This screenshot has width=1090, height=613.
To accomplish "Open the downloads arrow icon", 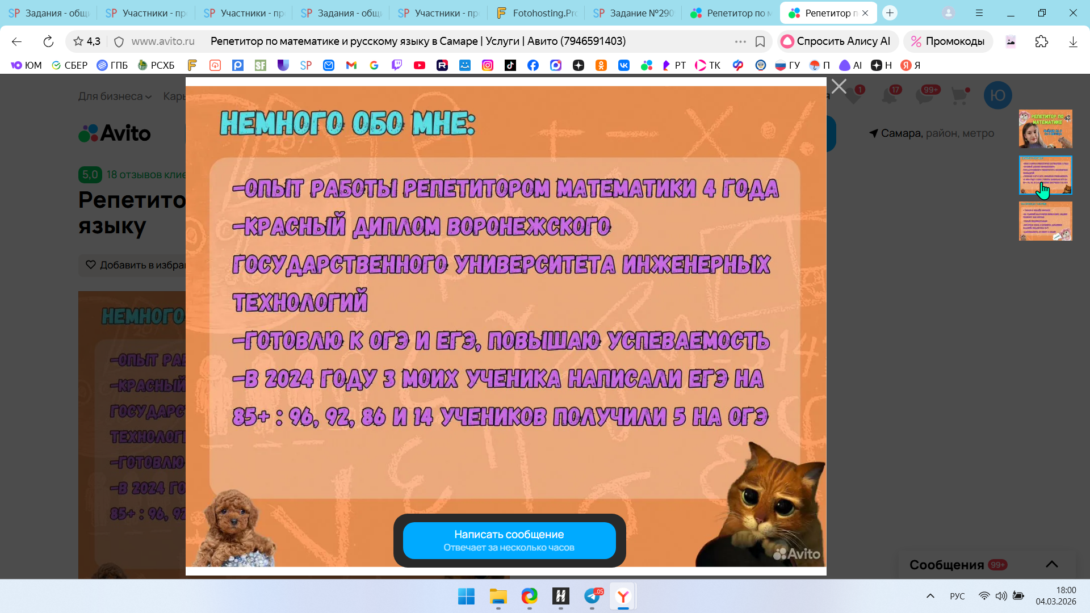I will [1072, 41].
